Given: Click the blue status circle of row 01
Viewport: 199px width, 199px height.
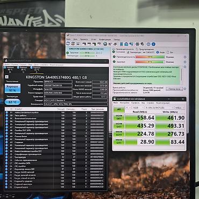Looking at the screenshot, I should 7,112.
